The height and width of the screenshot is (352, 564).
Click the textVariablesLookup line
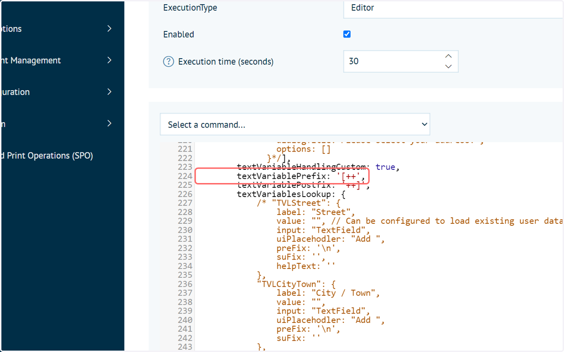(x=291, y=194)
